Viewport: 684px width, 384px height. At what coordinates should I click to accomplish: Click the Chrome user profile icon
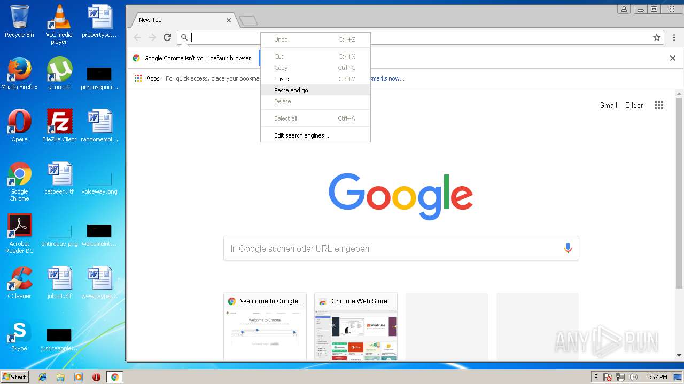coord(624,9)
